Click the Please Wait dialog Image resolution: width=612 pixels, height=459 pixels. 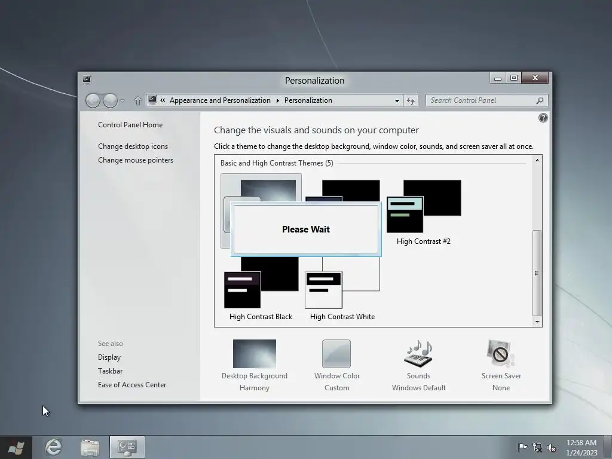(x=306, y=229)
